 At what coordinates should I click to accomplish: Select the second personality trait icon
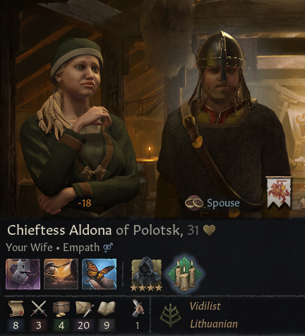[61, 274]
